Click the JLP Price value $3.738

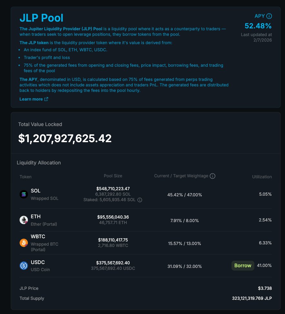point(265,288)
